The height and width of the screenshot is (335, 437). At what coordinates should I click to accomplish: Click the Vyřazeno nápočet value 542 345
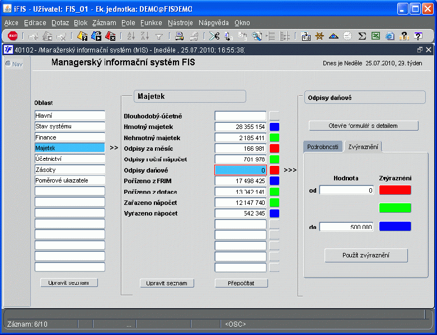(x=241, y=213)
